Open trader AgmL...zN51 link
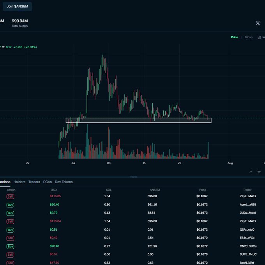265x265 pixels. point(248,205)
